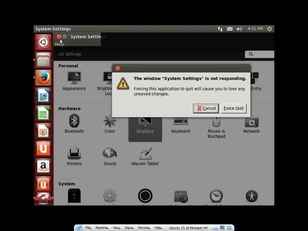The height and width of the screenshot is (231, 308).
Task: Open the Help menu of System Settings
Action: (60, 44)
